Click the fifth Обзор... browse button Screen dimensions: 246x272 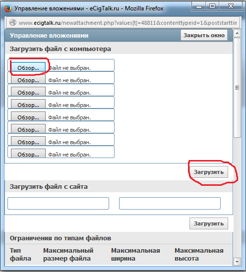28,116
